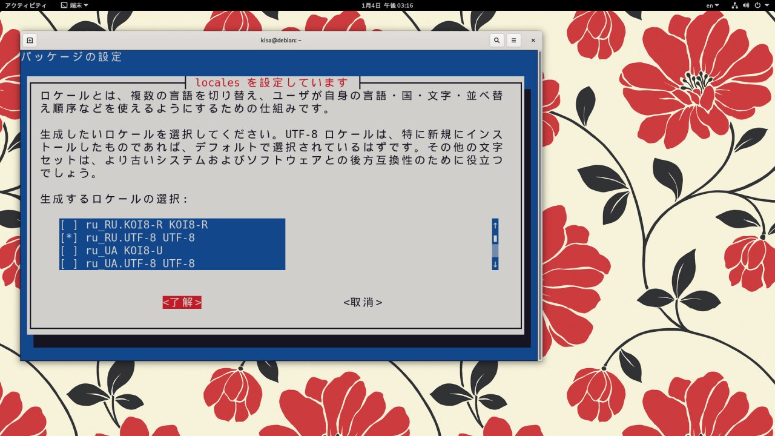Click the terminal search magnifier icon
The image size is (775, 436).
496,41
